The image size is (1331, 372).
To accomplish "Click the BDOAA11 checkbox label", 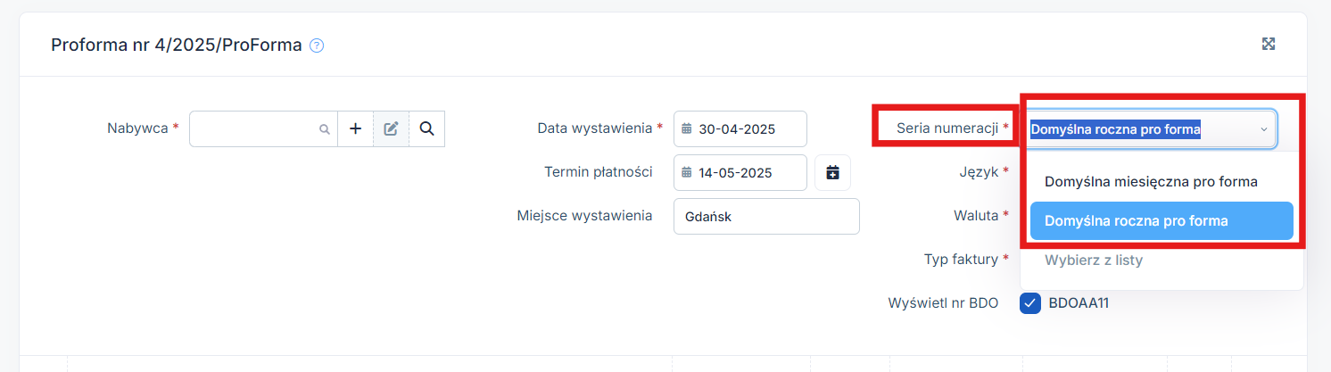I will click(1079, 303).
